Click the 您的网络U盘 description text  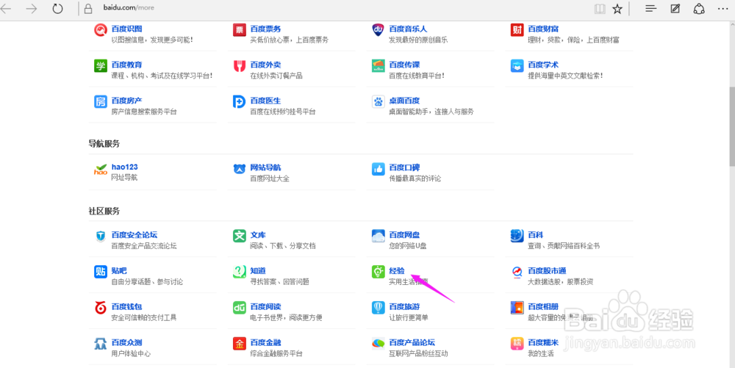pyautogui.click(x=407, y=246)
